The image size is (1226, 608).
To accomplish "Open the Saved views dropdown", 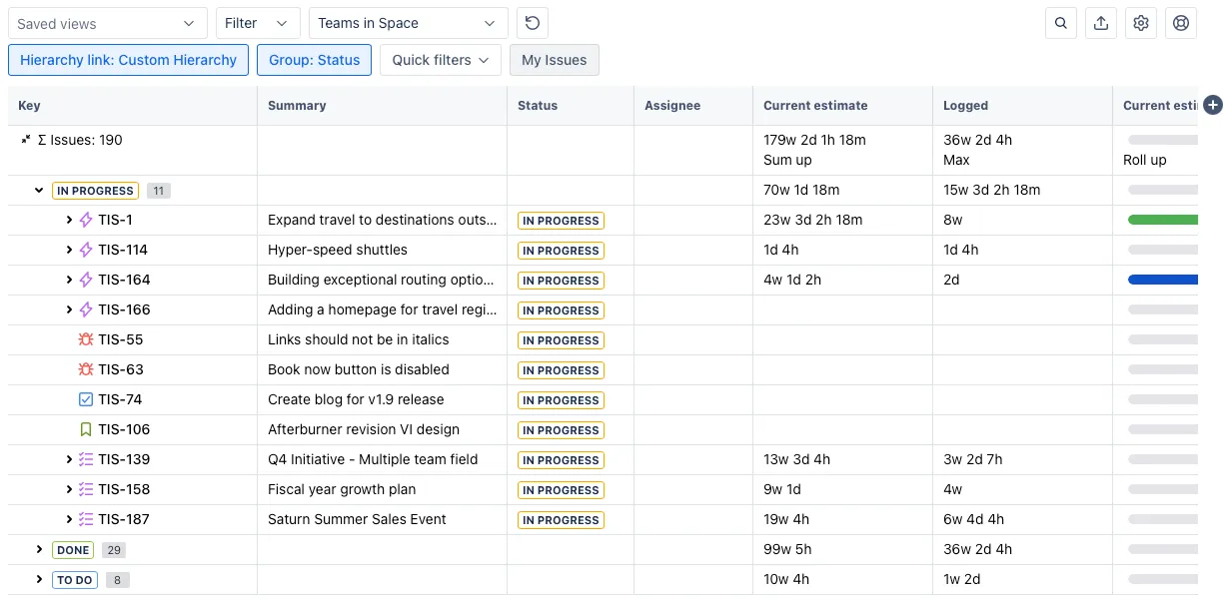I will [106, 23].
